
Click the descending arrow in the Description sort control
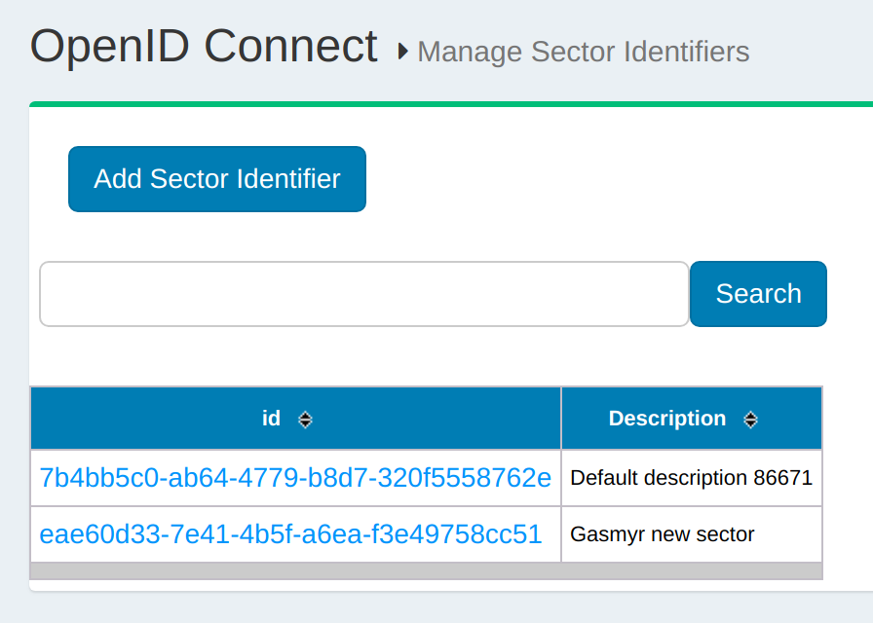750,422
